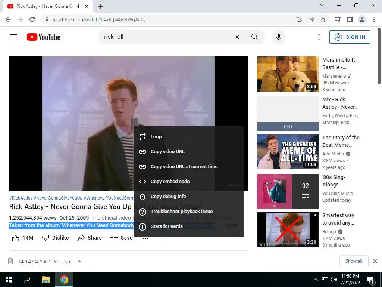Open File Explorer from taskbar
This screenshot has height=287, width=382.
[x=46, y=280]
